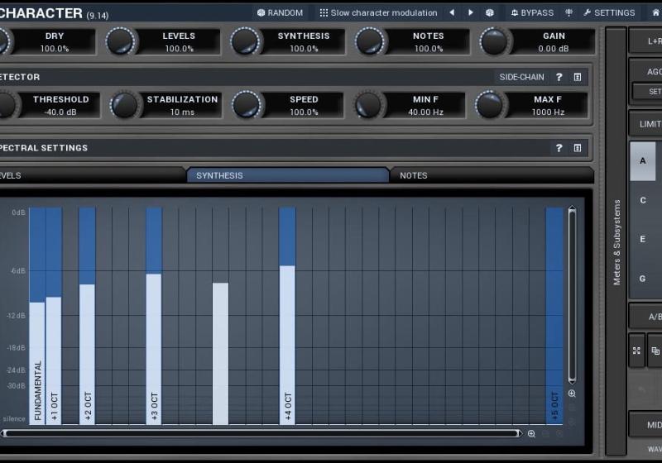Click the RANDOM dice button

(x=280, y=12)
